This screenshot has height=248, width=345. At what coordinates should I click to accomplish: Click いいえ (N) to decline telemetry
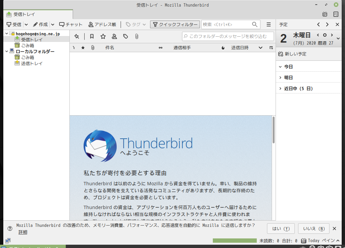(314, 229)
